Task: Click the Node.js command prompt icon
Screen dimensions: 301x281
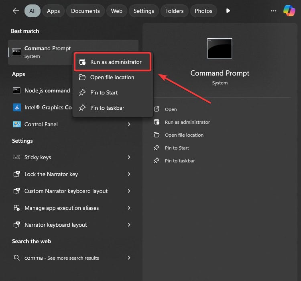Action: coord(17,90)
